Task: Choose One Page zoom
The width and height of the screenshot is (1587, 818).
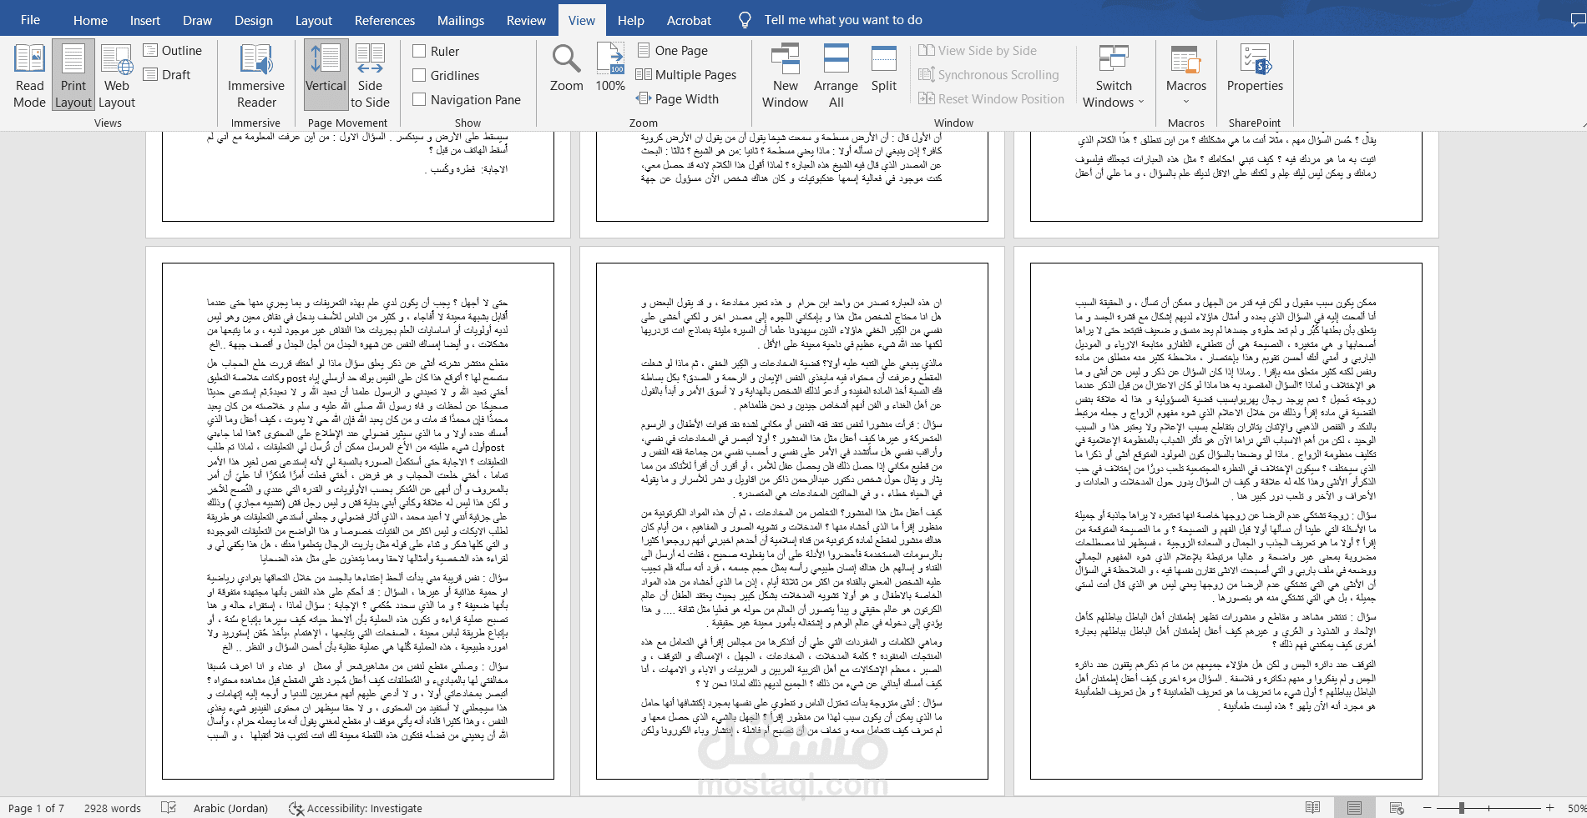Action: pyautogui.click(x=673, y=51)
